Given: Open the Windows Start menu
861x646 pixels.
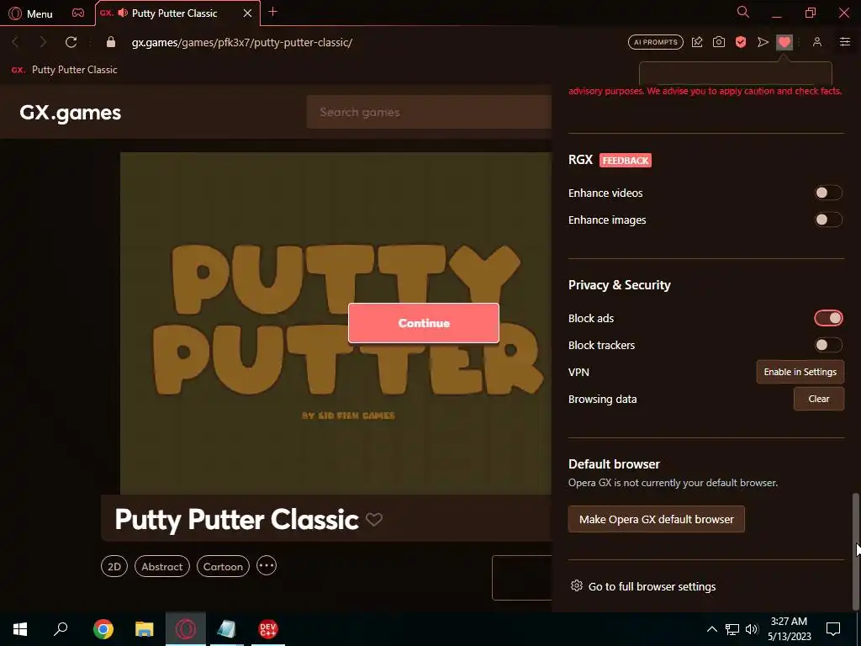Looking at the screenshot, I should point(20,629).
